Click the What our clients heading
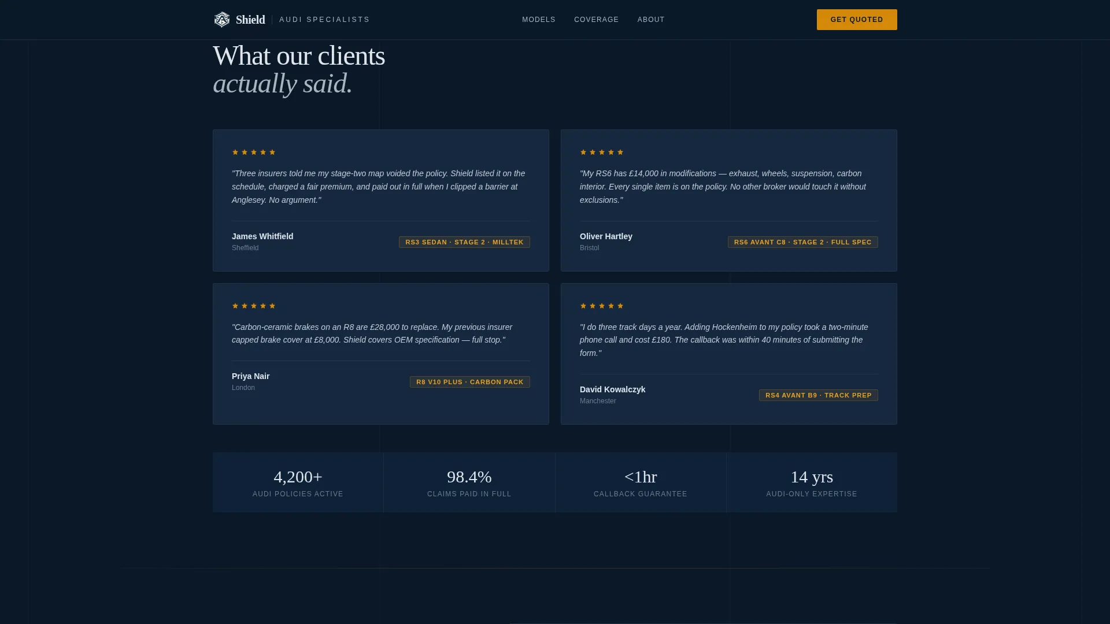The image size is (1110, 624). click(x=299, y=56)
